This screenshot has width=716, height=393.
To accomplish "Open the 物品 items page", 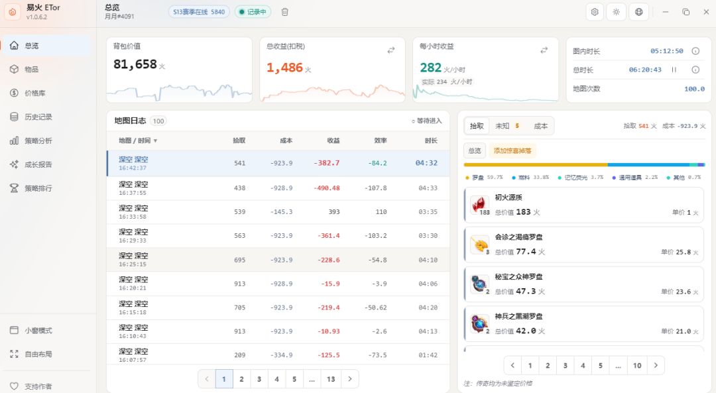I will [46, 70].
